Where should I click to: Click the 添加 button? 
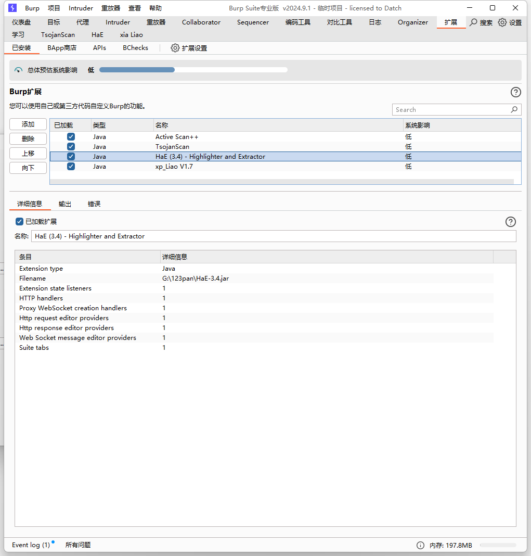(28, 124)
